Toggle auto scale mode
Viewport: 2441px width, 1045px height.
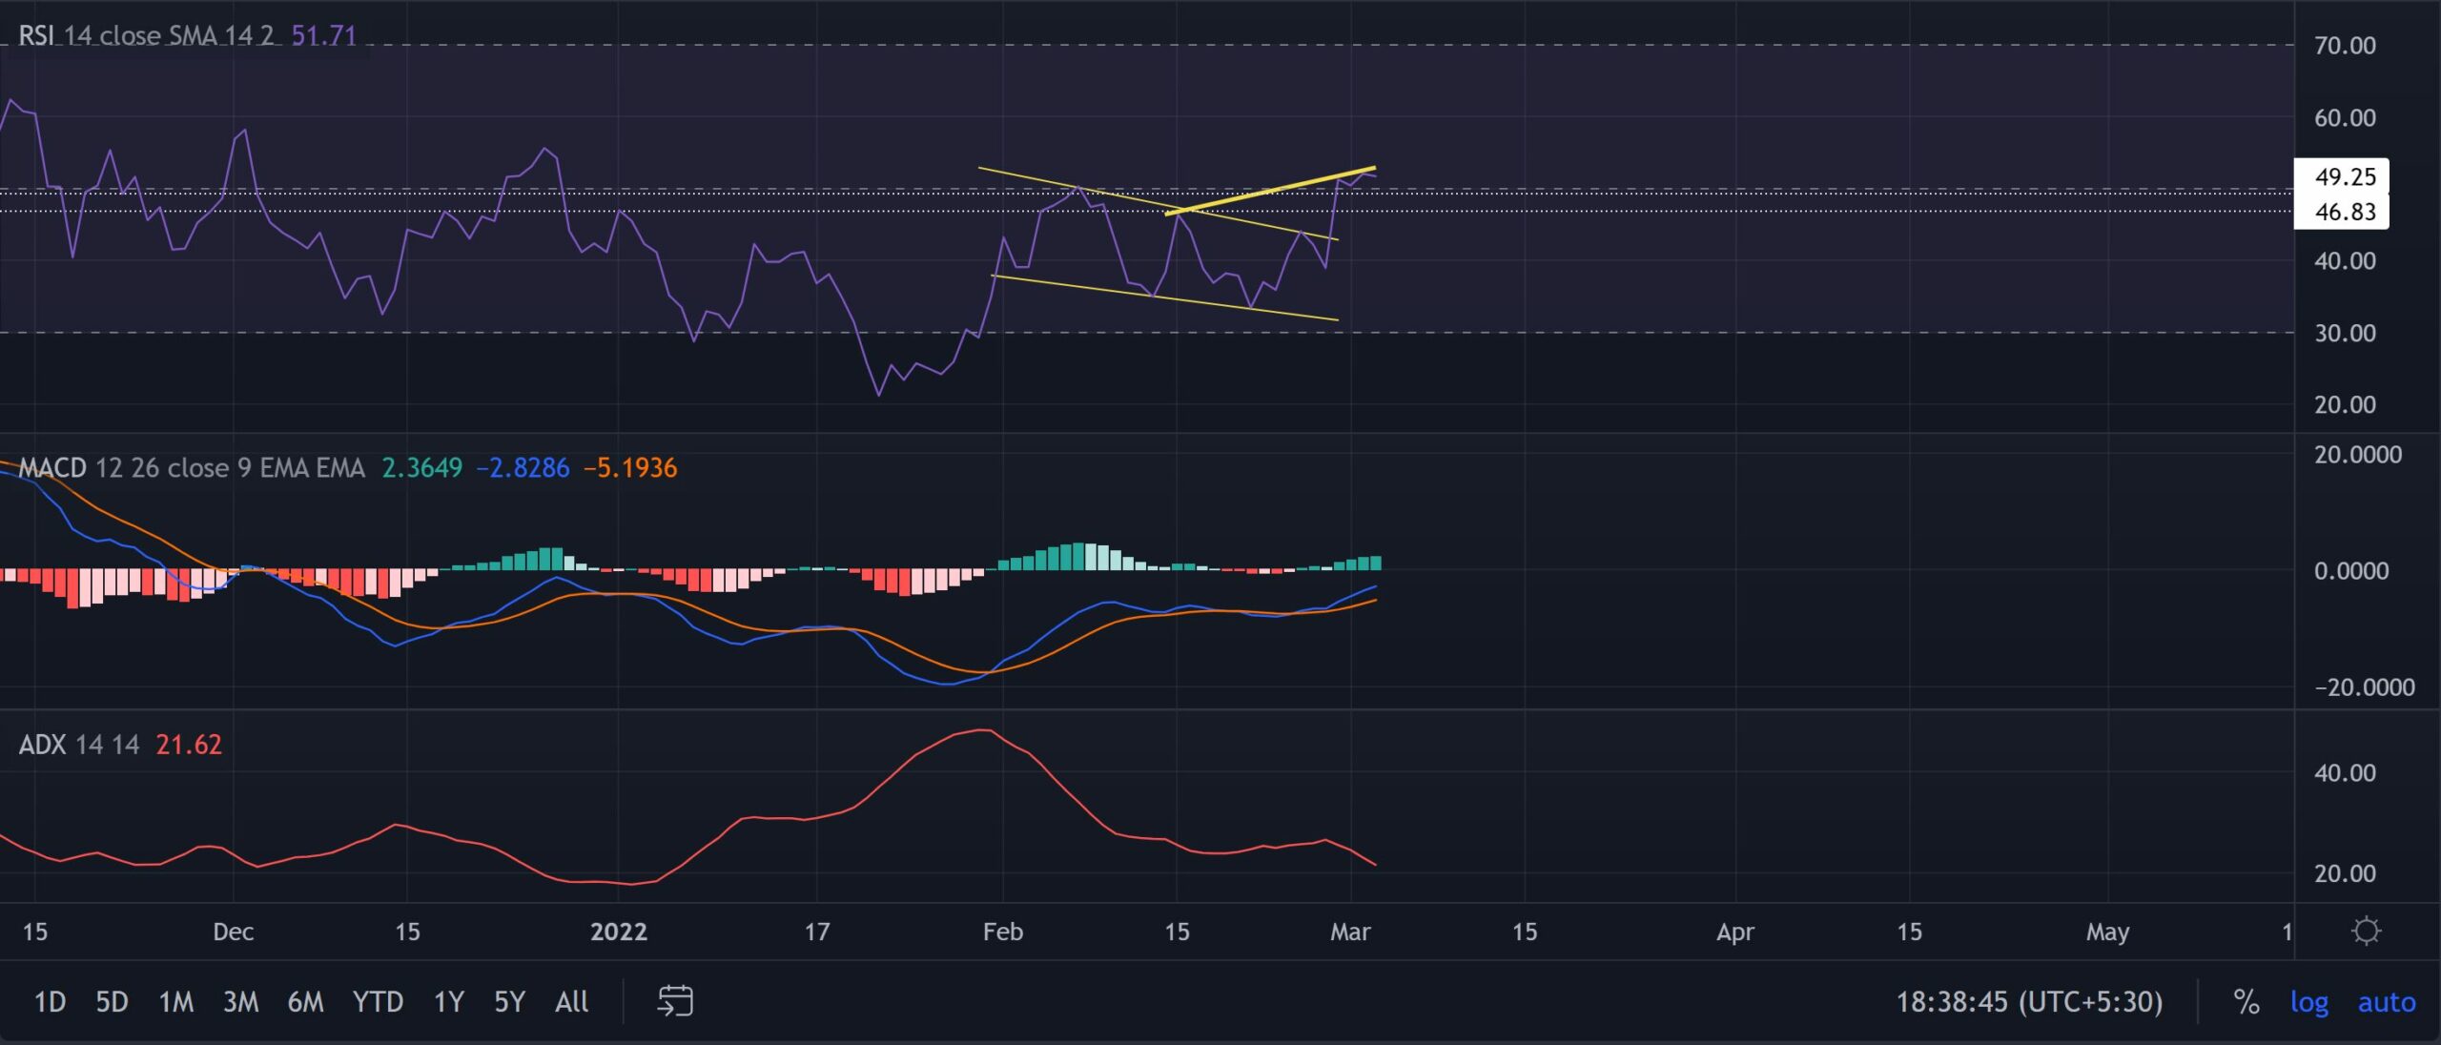[x=2386, y=1002]
